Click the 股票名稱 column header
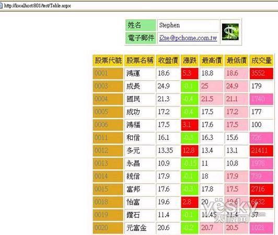The height and width of the screenshot is (235, 278). coord(140,61)
